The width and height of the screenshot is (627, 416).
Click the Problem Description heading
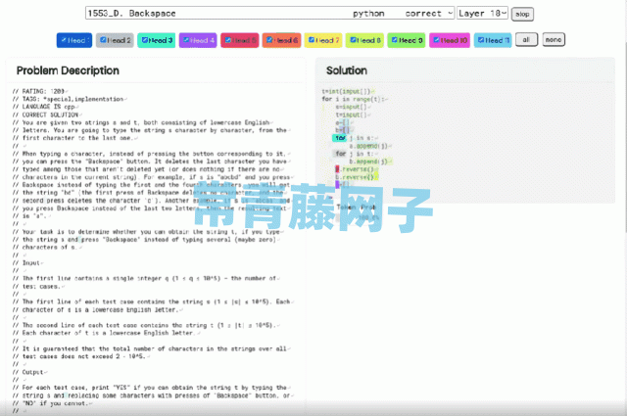[67, 70]
